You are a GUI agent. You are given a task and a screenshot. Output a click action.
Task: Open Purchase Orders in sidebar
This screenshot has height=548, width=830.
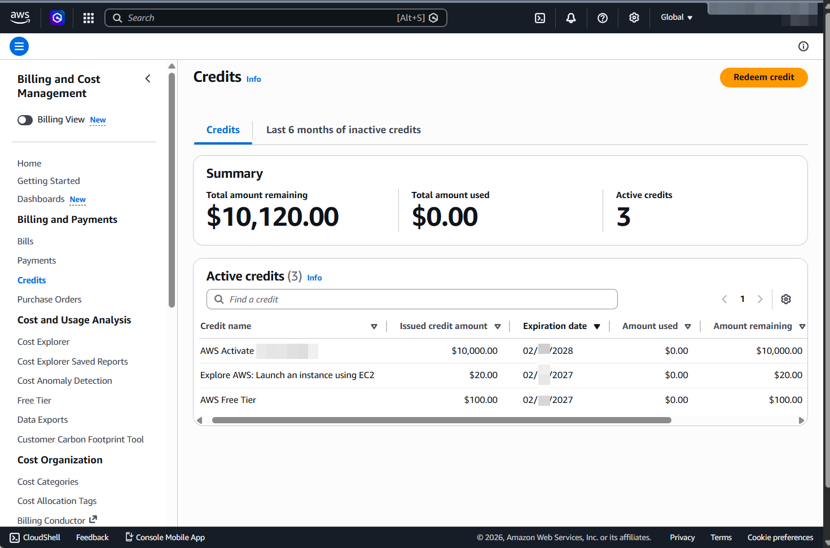pos(50,300)
